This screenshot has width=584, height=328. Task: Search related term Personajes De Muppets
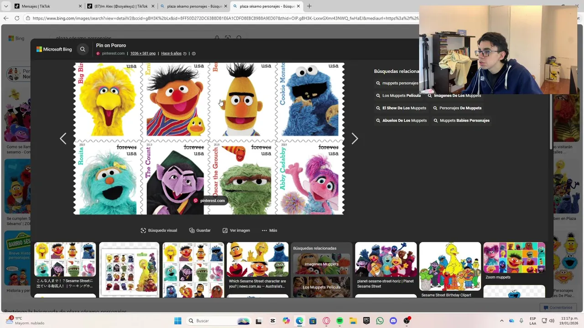[457, 108]
